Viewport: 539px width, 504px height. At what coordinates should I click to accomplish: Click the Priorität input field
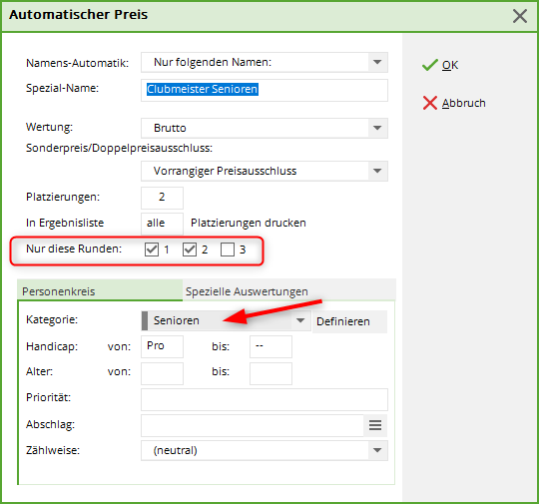pyautogui.click(x=265, y=399)
